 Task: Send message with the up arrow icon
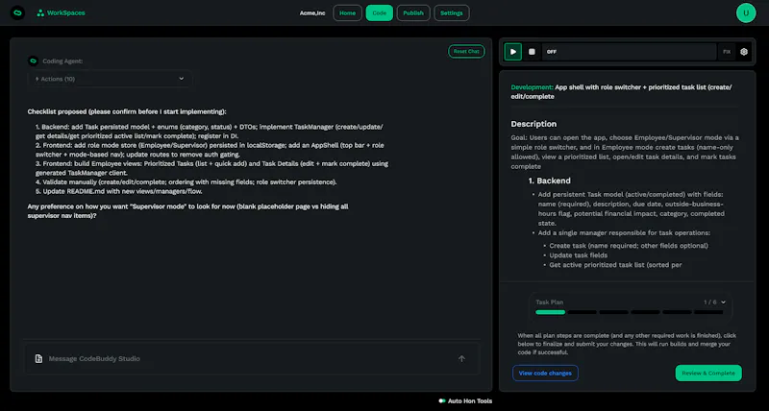point(461,358)
